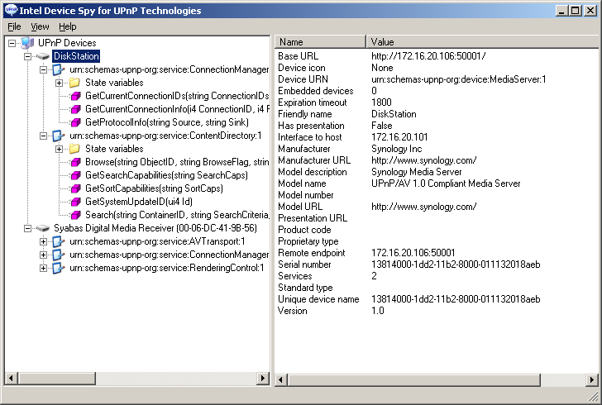
Task: Click the Search action cube icon
Action: pos(75,215)
